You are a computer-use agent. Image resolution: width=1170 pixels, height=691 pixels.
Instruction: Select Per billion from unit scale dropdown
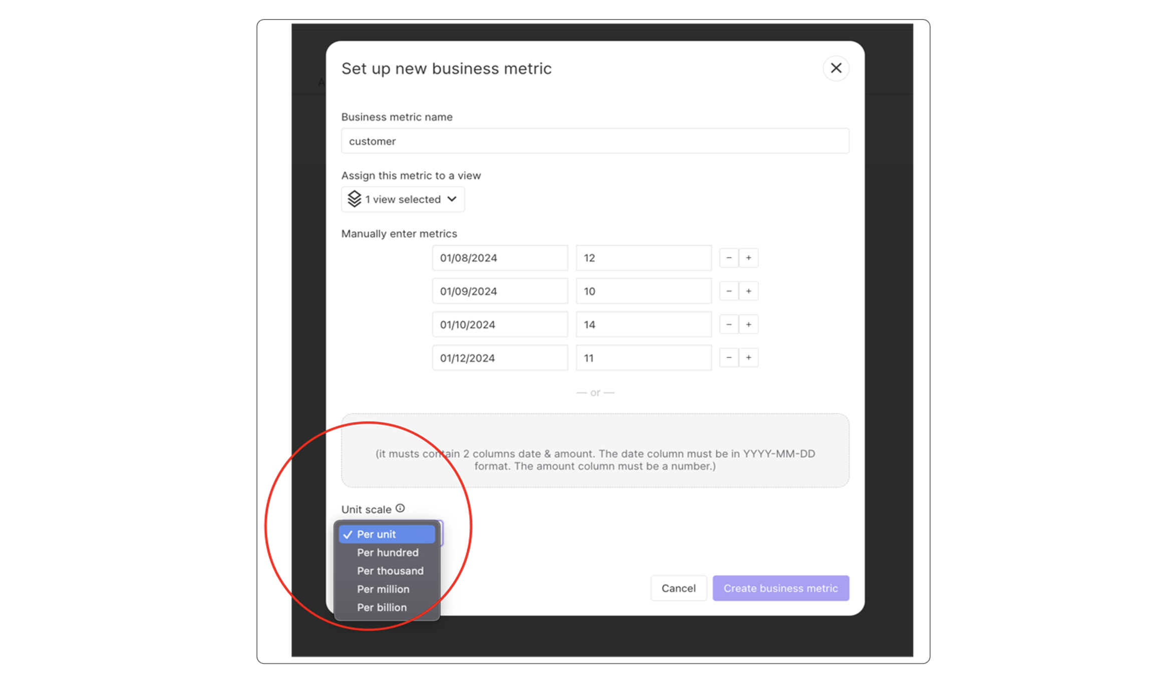point(382,607)
